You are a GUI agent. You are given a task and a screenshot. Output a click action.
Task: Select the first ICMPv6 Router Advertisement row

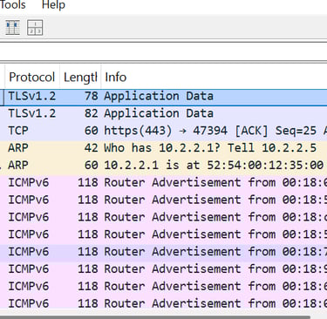[163, 182]
